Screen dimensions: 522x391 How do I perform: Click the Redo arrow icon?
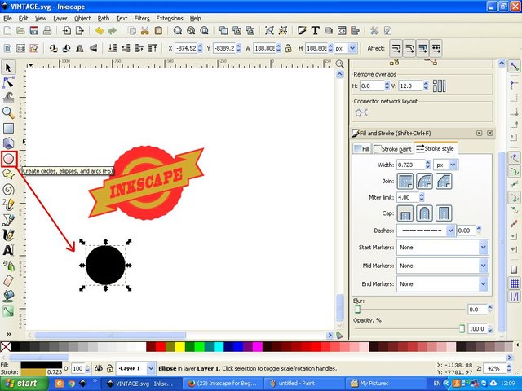[x=113, y=31]
